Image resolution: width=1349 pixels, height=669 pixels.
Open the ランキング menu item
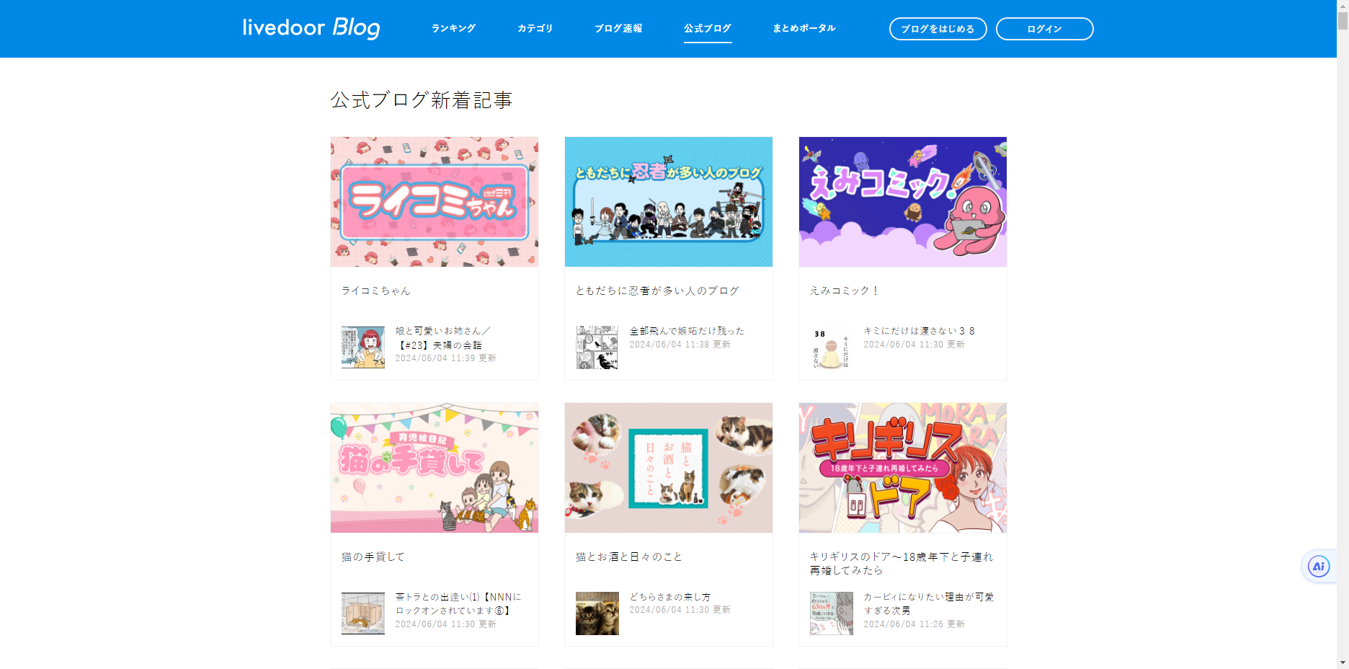click(x=453, y=29)
